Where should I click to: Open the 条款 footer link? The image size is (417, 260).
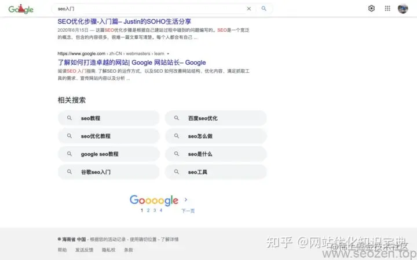[x=129, y=250]
